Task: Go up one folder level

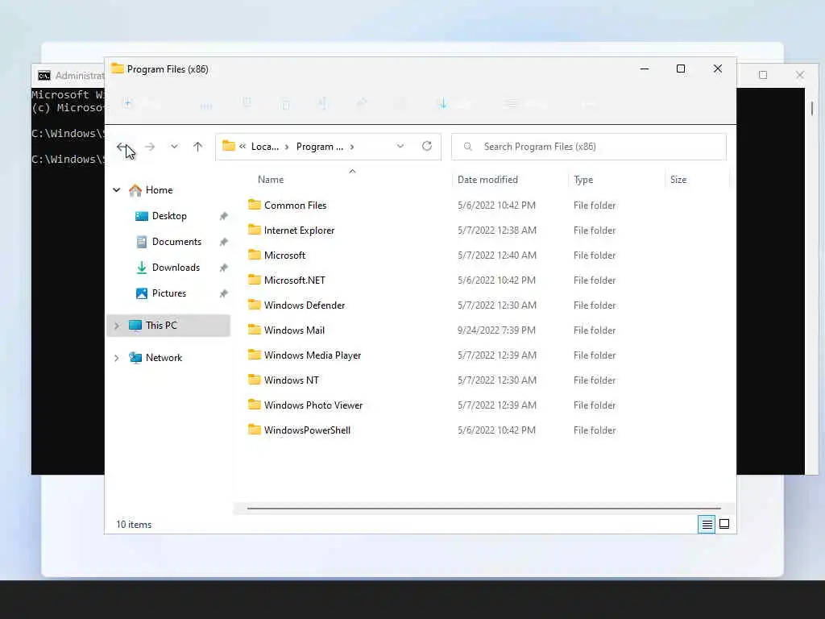Action: coord(198,147)
